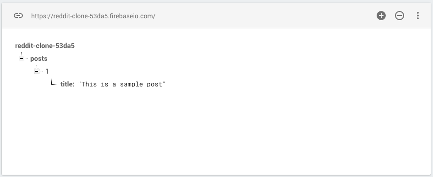This screenshot has width=433, height=177.
Task: Collapse node 1 using its minus box
Action: 37,71
